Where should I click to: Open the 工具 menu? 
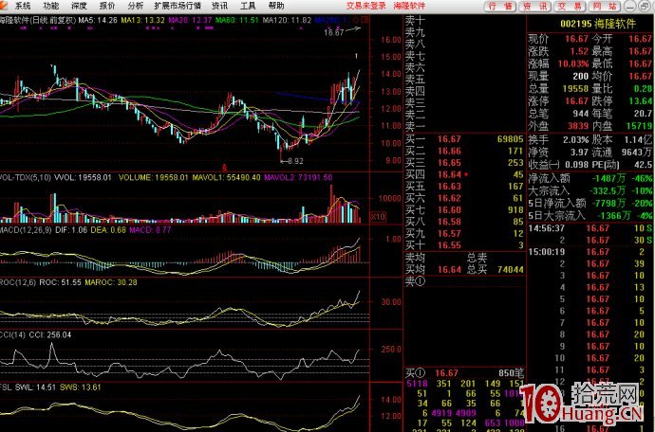click(x=248, y=6)
